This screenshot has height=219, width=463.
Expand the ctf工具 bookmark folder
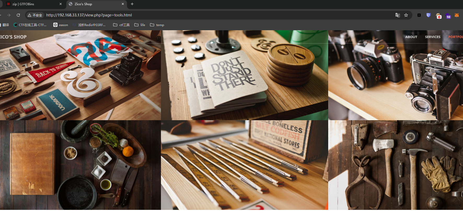pyautogui.click(x=121, y=25)
